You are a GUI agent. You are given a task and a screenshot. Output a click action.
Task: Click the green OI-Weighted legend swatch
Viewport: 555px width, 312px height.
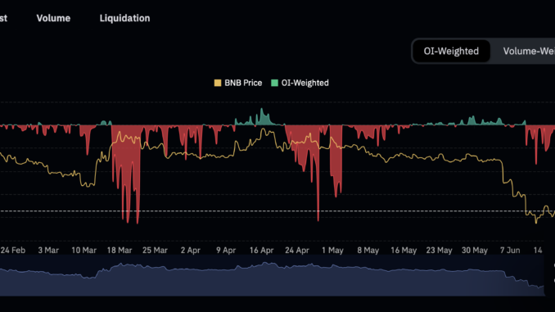[x=274, y=83]
